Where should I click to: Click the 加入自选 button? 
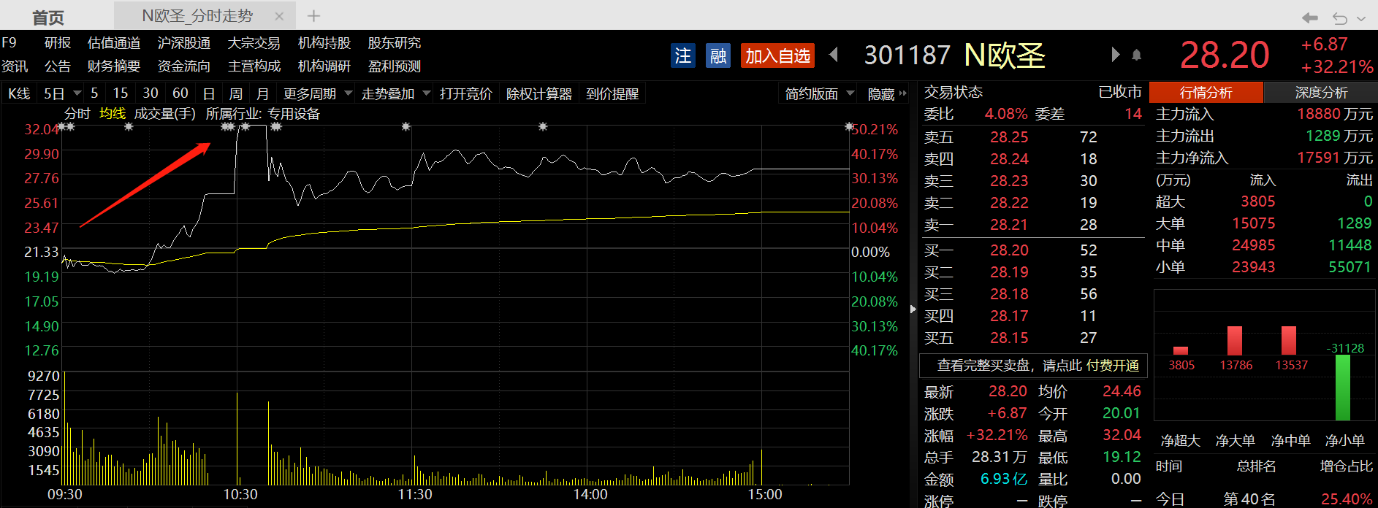pos(777,55)
